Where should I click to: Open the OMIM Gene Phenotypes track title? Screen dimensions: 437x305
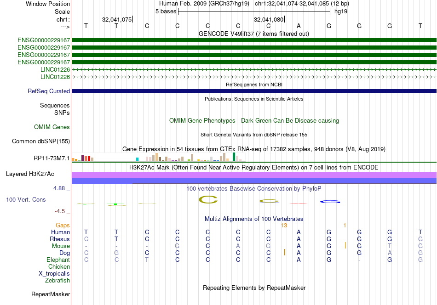[x=254, y=120]
